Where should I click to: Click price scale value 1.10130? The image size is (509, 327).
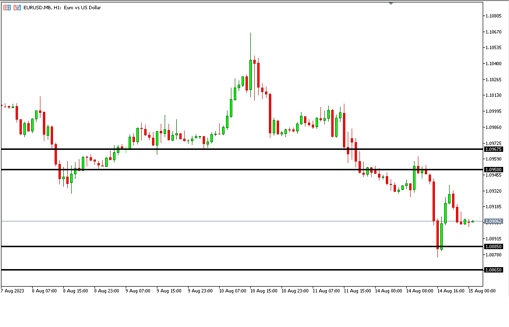pyautogui.click(x=493, y=95)
